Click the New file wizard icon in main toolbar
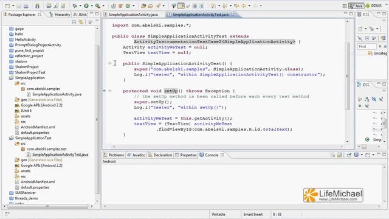The height and width of the screenshot is (219, 389). click(8, 5)
